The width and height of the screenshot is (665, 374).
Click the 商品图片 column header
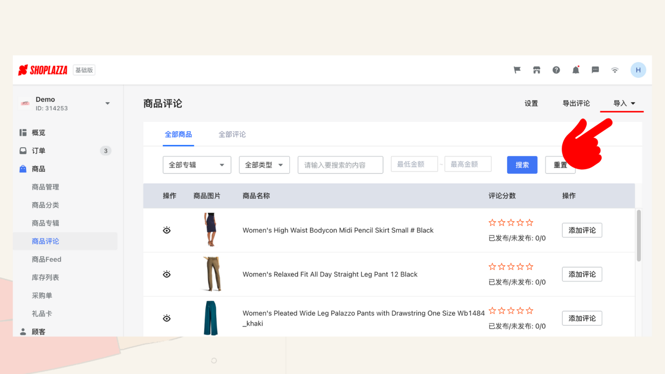click(207, 196)
